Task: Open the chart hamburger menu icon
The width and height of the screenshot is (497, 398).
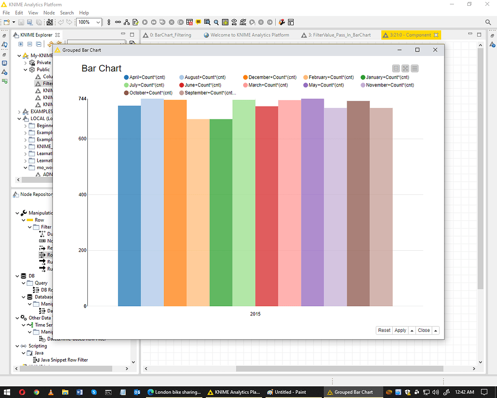Action: pyautogui.click(x=414, y=69)
